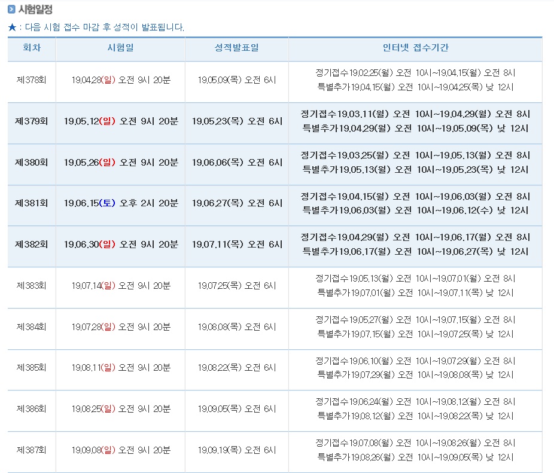Select the 제381회 row label
554x473 pixels.
click(32, 203)
